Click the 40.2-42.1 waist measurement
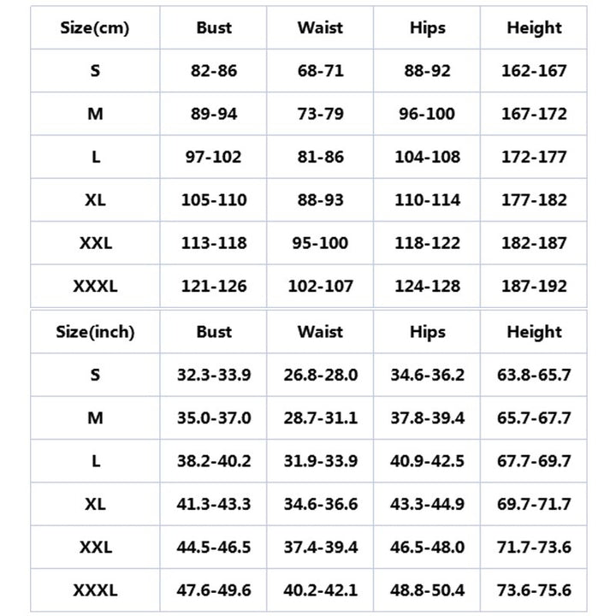The height and width of the screenshot is (616, 616). [321, 589]
